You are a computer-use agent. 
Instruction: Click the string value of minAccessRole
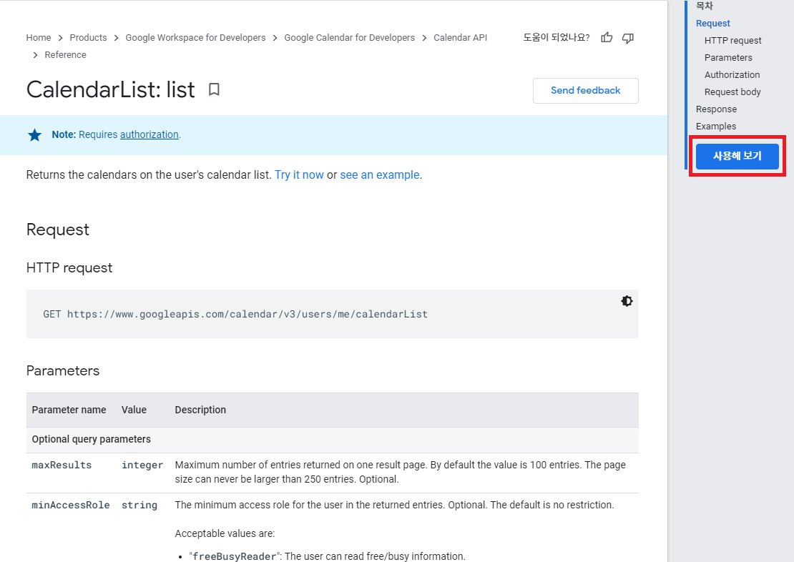click(139, 505)
